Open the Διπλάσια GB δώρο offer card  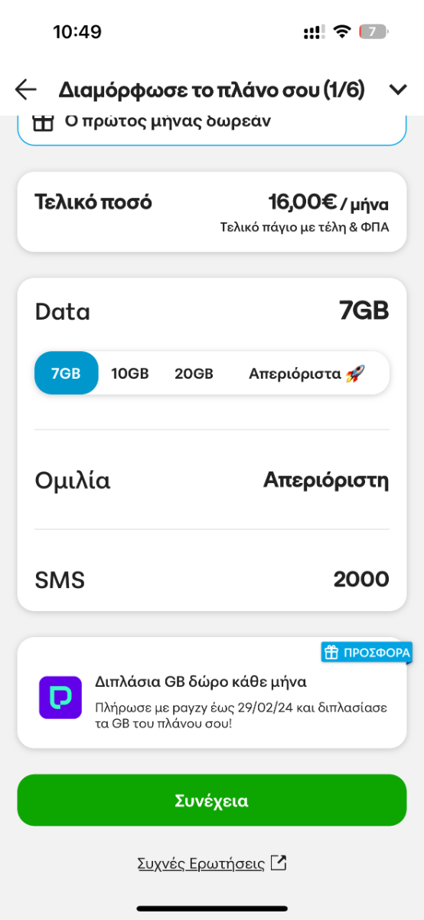[212, 692]
